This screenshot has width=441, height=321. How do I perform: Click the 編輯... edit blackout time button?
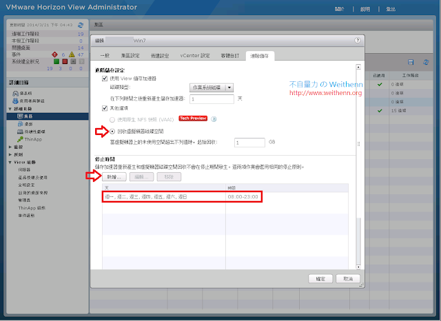point(141,177)
